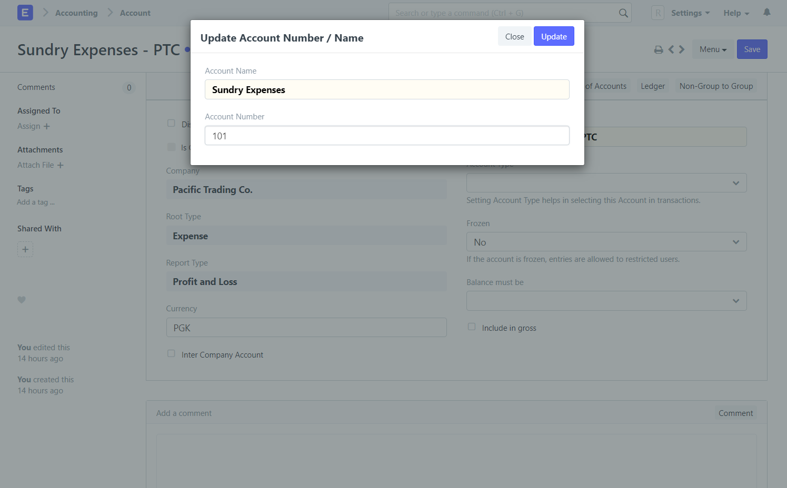Open the Frozen dropdown showing No
This screenshot has width=787, height=488.
[606, 242]
